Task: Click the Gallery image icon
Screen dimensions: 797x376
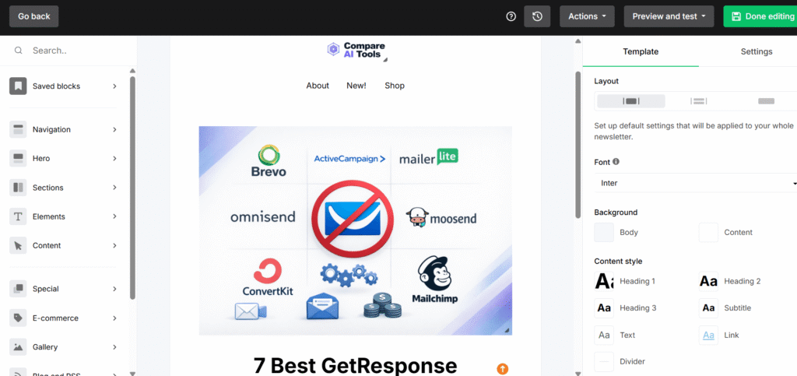Action: pyautogui.click(x=18, y=347)
